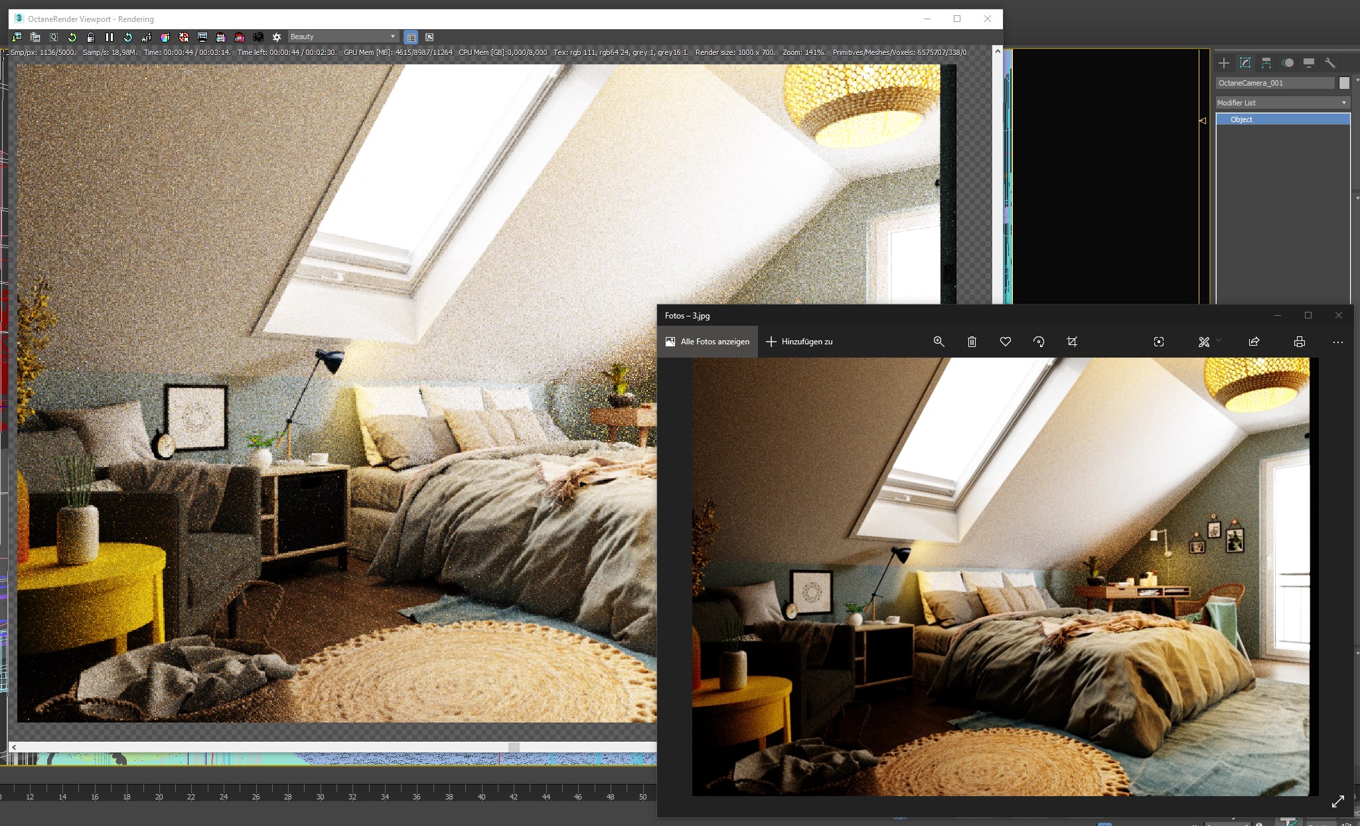Click the lock viewport padlock icon
Screen dimensions: 1360x826
pos(91,37)
